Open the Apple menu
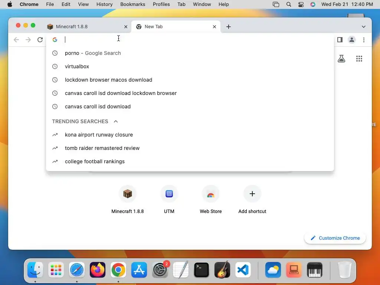Image resolution: width=380 pixels, height=285 pixels. tap(10, 4)
